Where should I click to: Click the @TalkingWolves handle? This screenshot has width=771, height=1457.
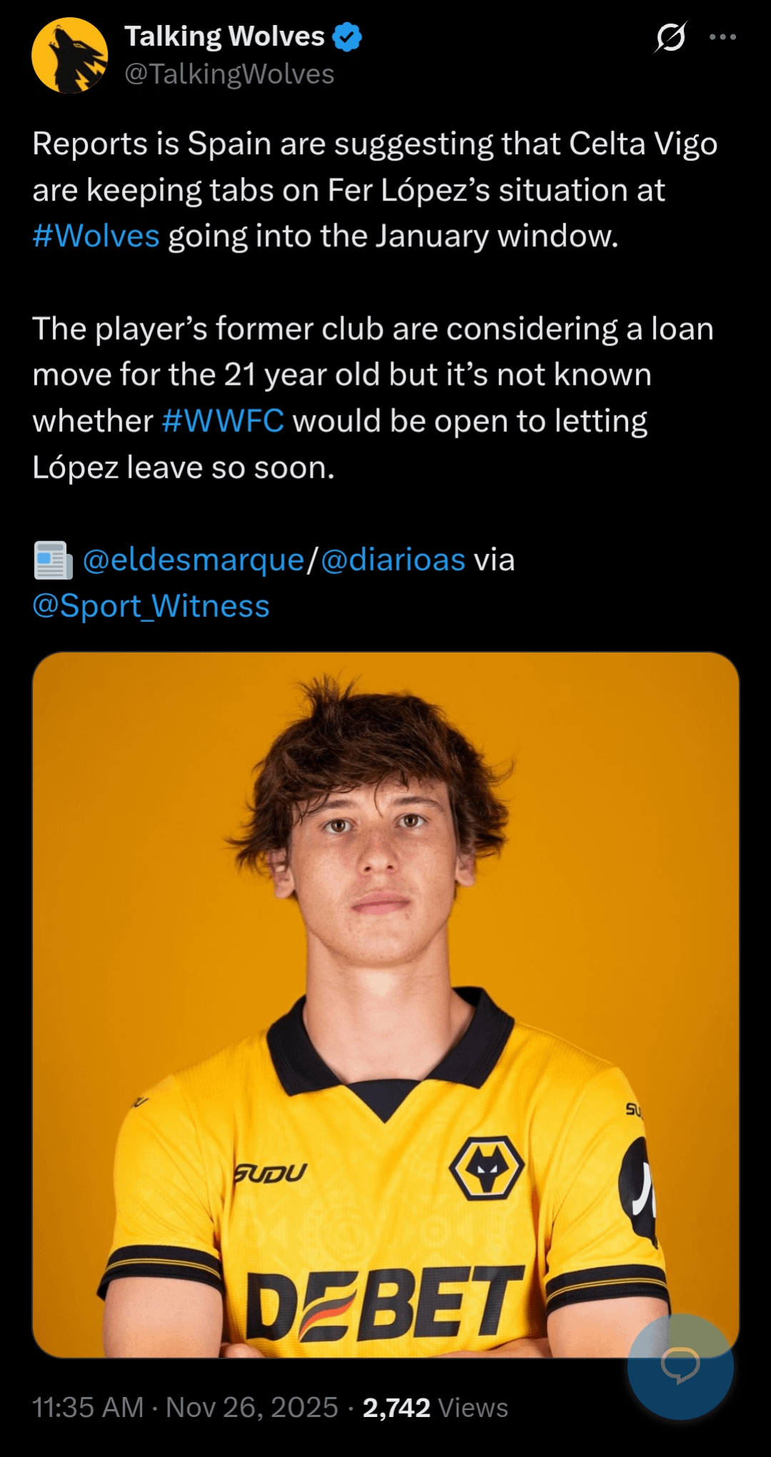click(x=229, y=74)
